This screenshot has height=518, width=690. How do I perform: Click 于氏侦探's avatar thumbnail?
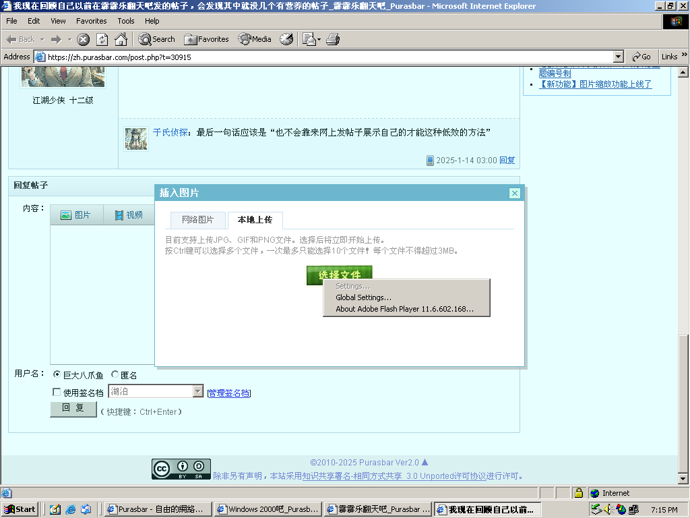point(136,139)
